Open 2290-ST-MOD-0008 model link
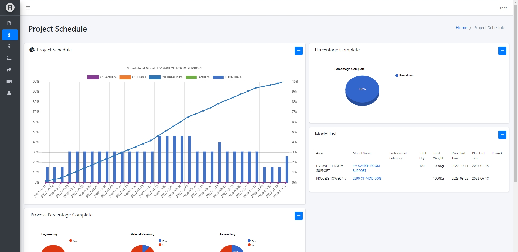This screenshot has width=518, height=252. tap(367, 178)
